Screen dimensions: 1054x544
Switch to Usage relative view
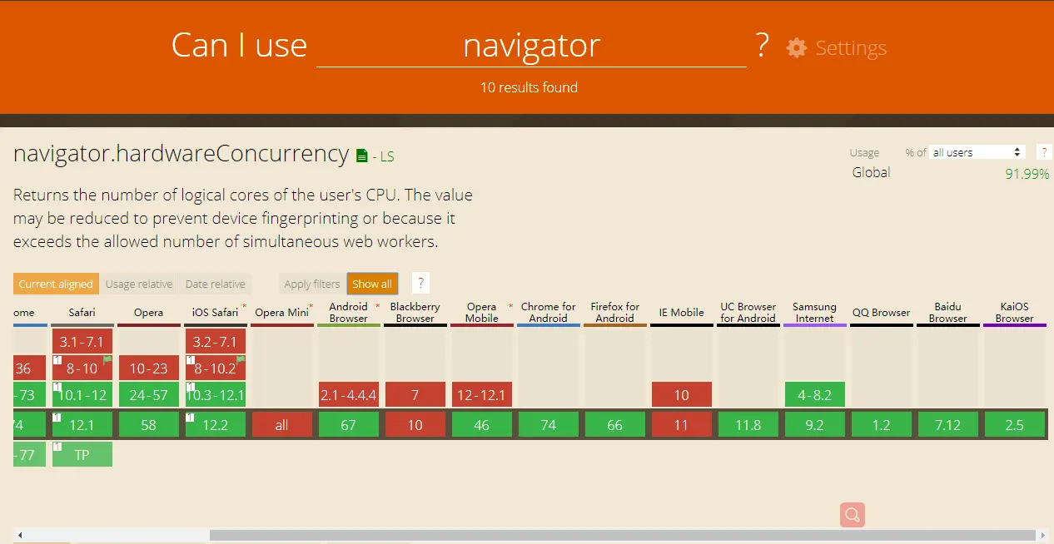[x=139, y=284]
